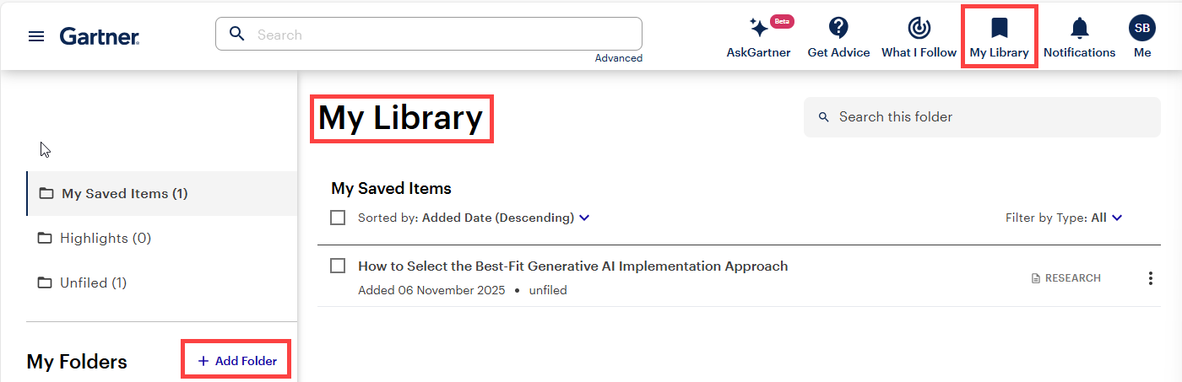Image resolution: width=1182 pixels, height=382 pixels.
Task: Click the Gartner logo
Action: pos(100,36)
